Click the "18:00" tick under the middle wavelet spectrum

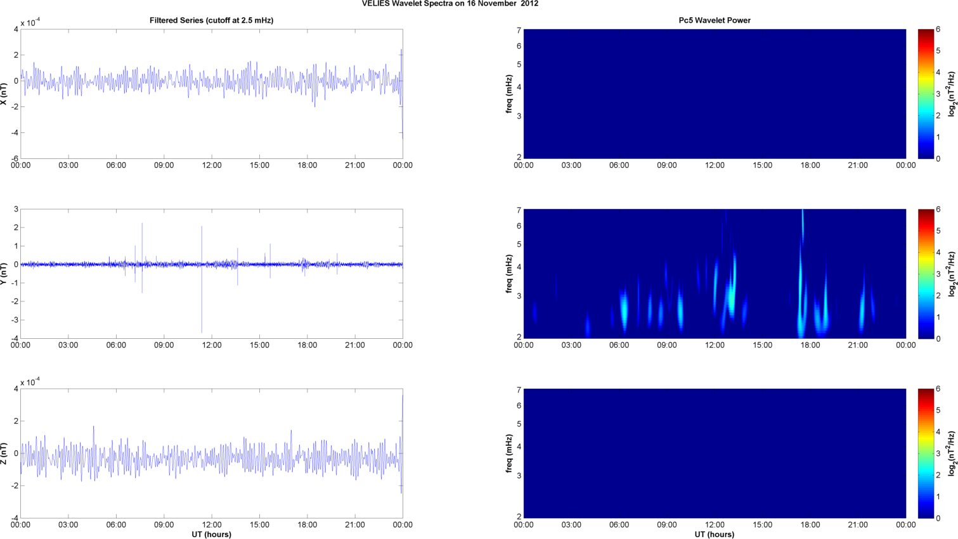point(810,345)
